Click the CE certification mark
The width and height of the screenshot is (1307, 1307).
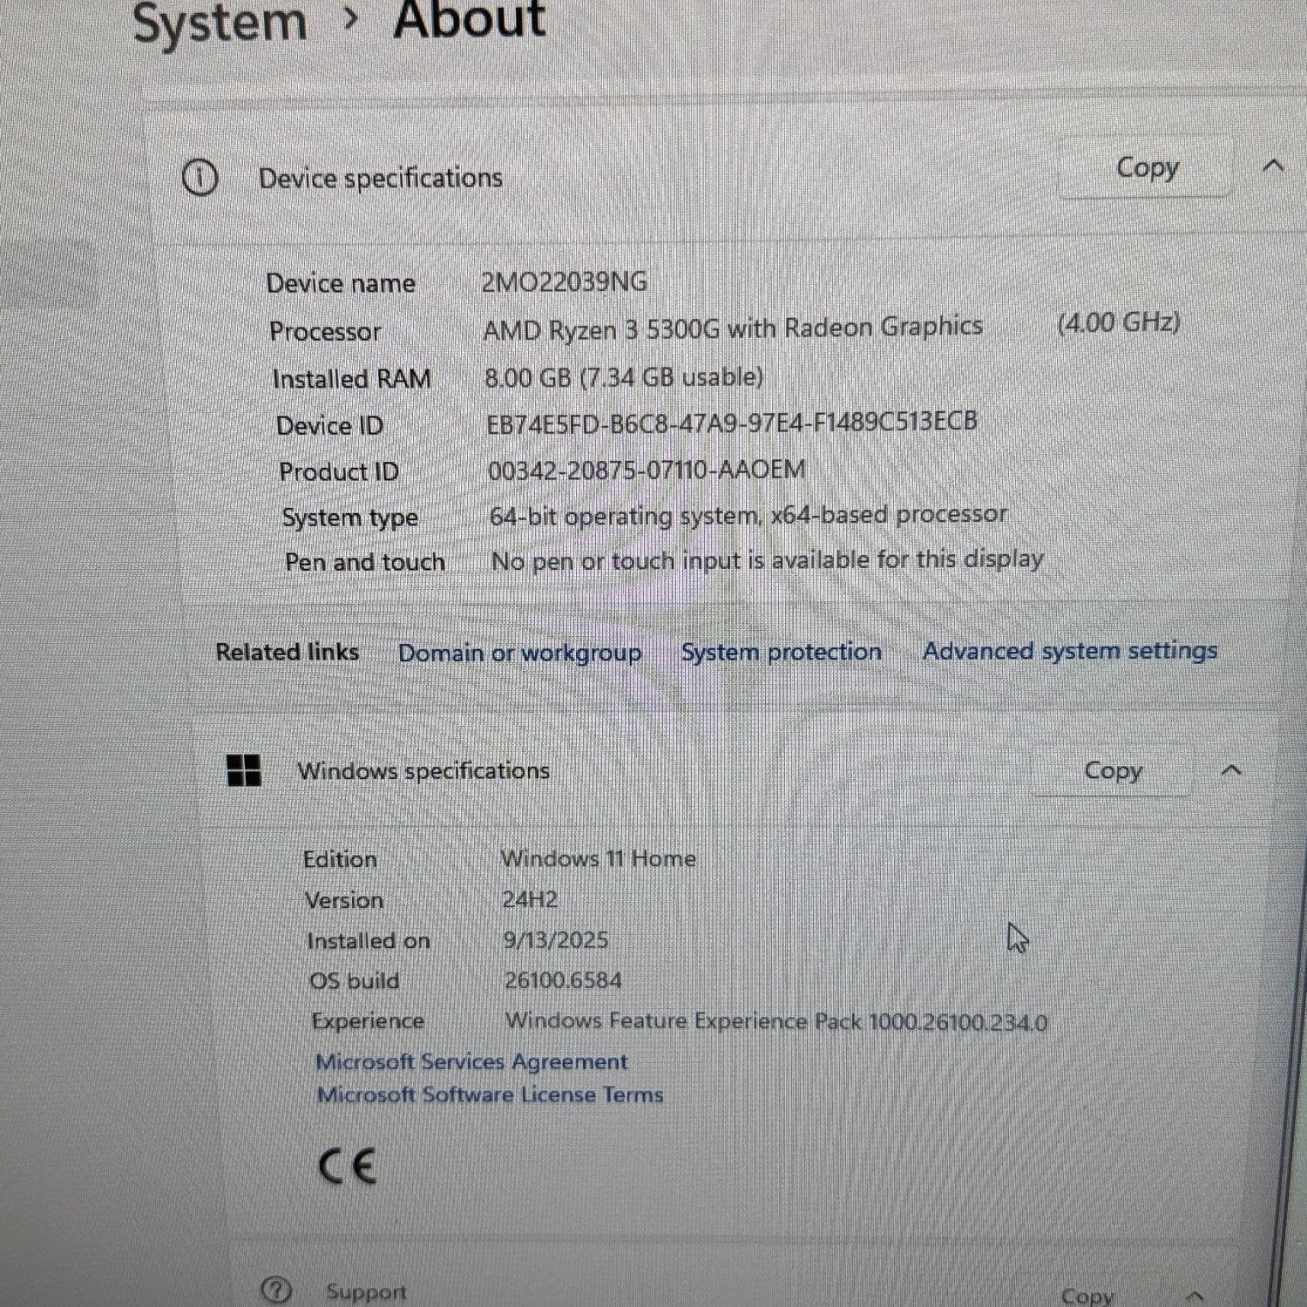[x=348, y=1167]
